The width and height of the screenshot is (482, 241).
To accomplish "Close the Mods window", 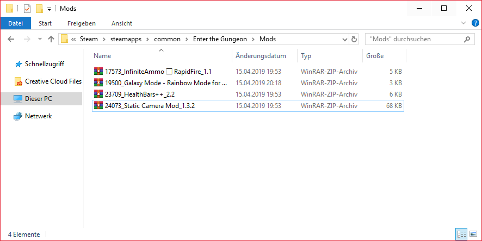I will coord(469,8).
